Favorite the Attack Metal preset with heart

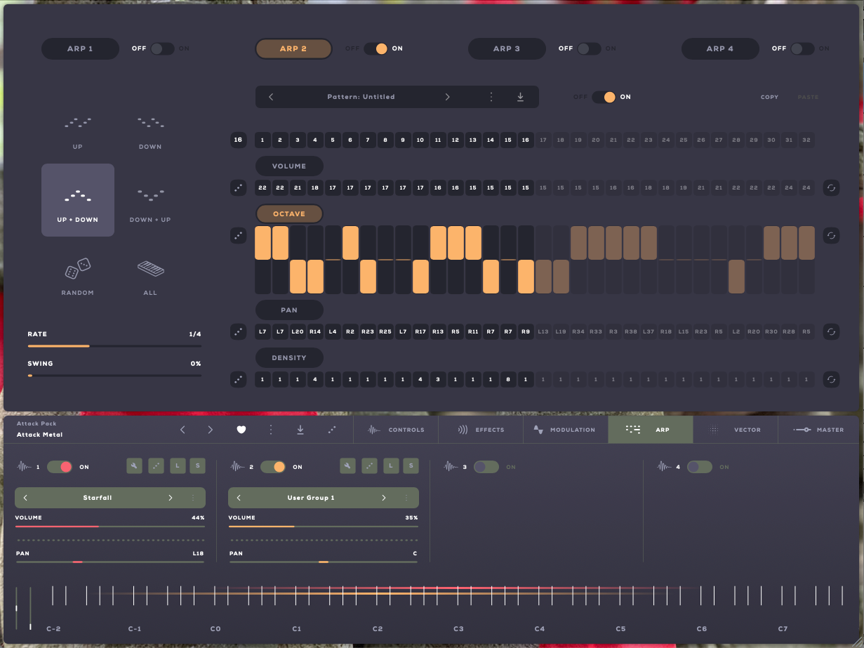coord(241,430)
